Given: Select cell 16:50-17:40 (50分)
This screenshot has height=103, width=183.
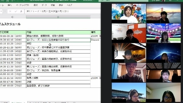Looking at the screenshot, I should 13,82.
